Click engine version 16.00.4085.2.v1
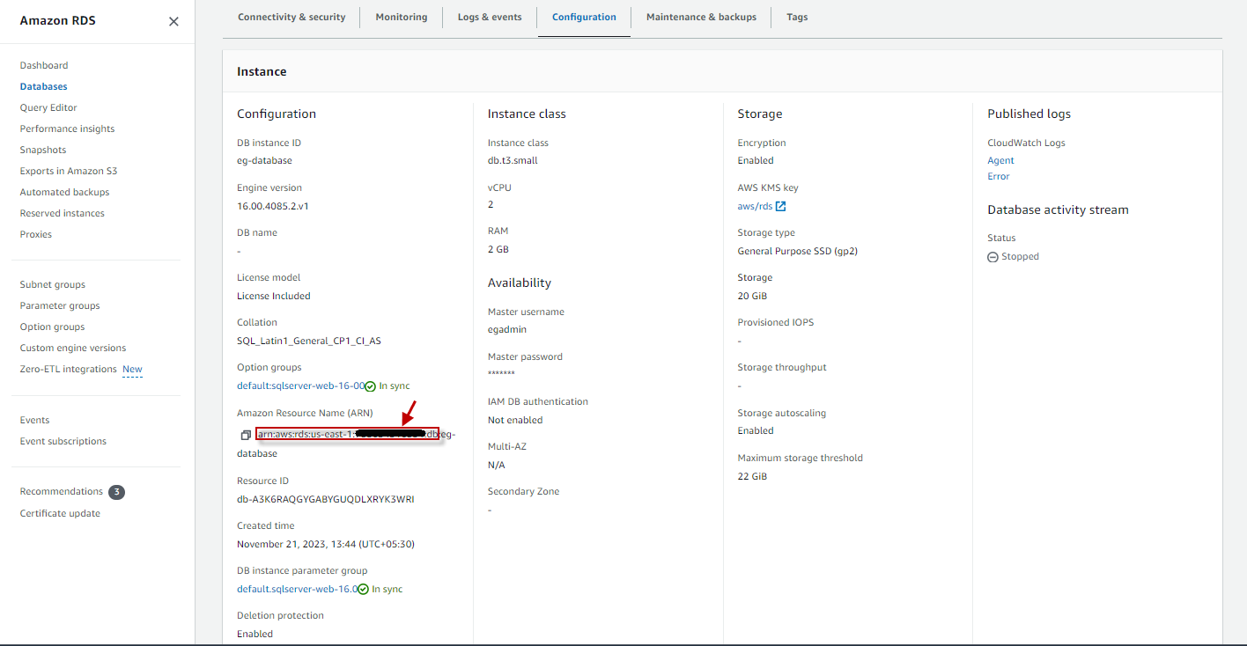The image size is (1247, 646). pyautogui.click(x=273, y=206)
